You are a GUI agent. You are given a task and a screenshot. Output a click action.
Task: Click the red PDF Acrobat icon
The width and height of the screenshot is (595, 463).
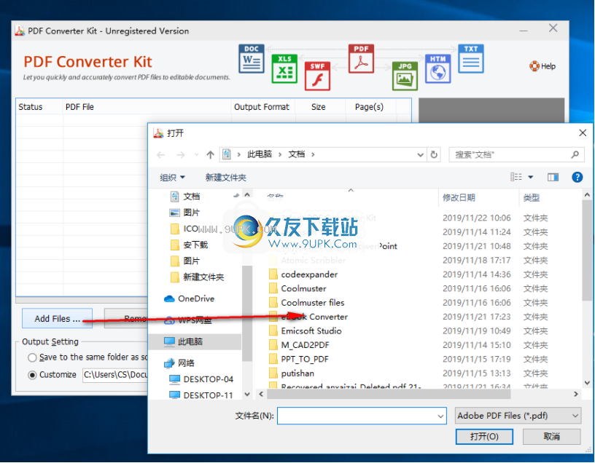pyautogui.click(x=361, y=59)
